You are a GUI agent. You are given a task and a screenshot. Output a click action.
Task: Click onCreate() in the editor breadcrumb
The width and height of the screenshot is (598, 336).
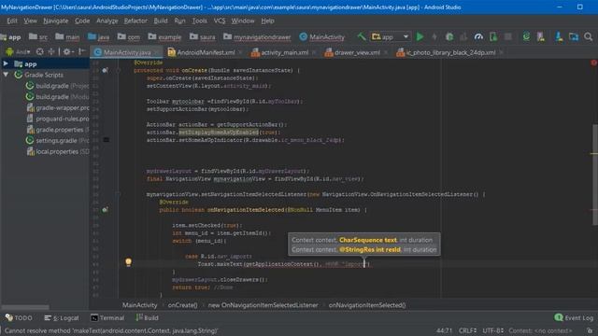[x=183, y=305]
